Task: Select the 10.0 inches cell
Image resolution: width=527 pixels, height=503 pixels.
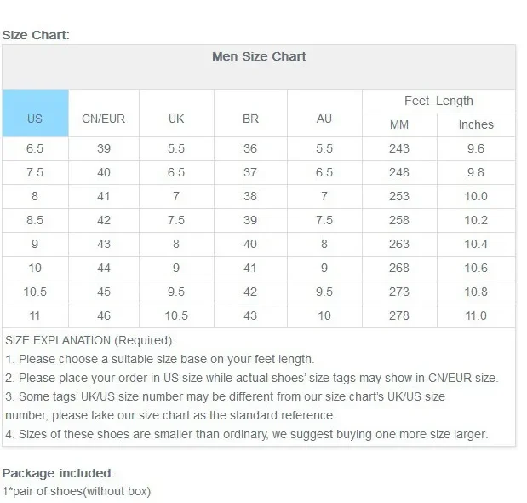Action: click(x=476, y=196)
